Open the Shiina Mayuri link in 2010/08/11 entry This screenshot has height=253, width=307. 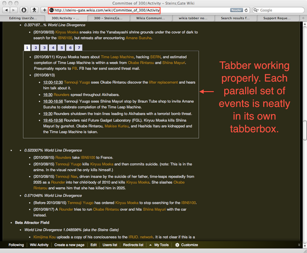174,63
